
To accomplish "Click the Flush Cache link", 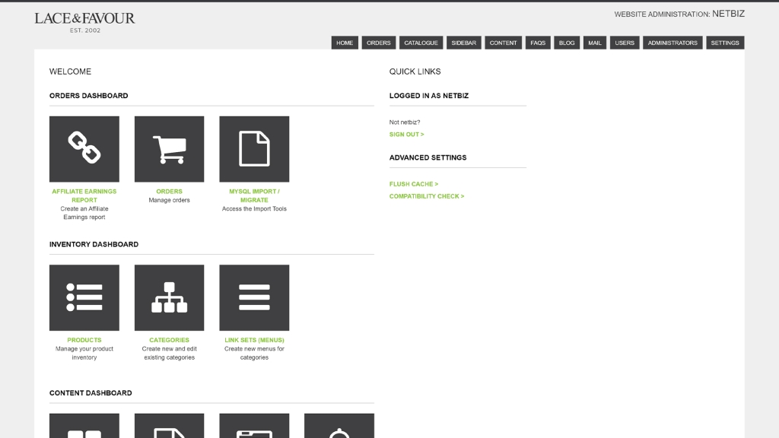I will pos(413,184).
